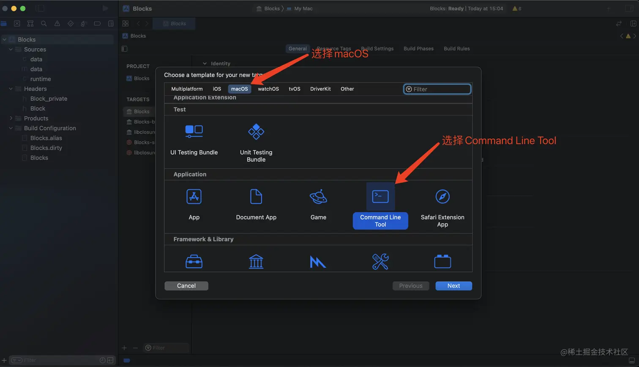Image resolution: width=639 pixels, height=367 pixels.
Task: Open the Debug navigator spray icon
Action: coord(84,24)
